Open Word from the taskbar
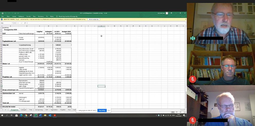The height and width of the screenshot is (126, 255). click(x=41, y=115)
